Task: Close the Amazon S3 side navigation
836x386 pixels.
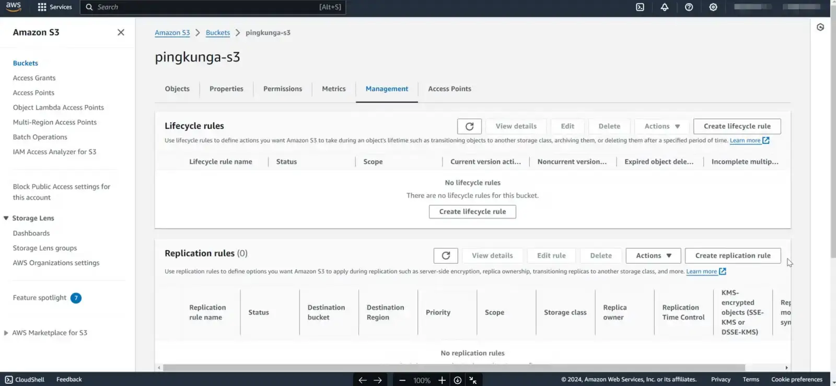Action: coord(121,32)
